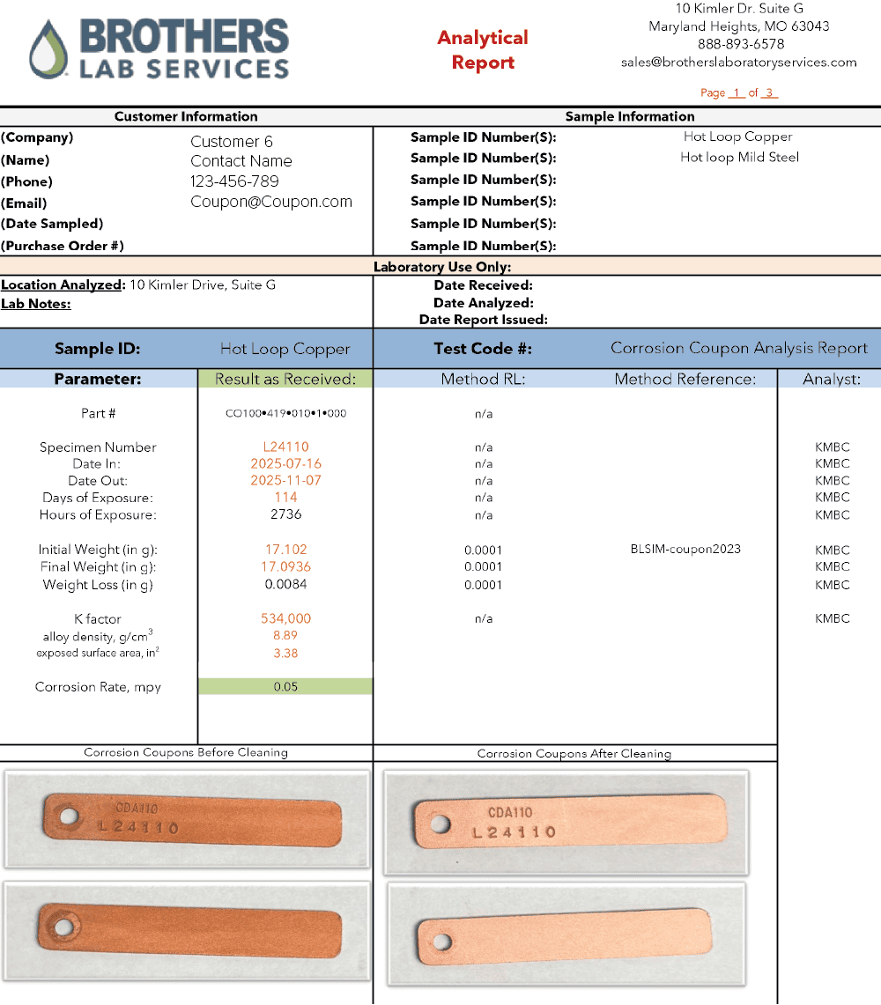Click the Coupon@Coupon.com customer email
Screen dimensions: 881x1005
tap(271, 202)
